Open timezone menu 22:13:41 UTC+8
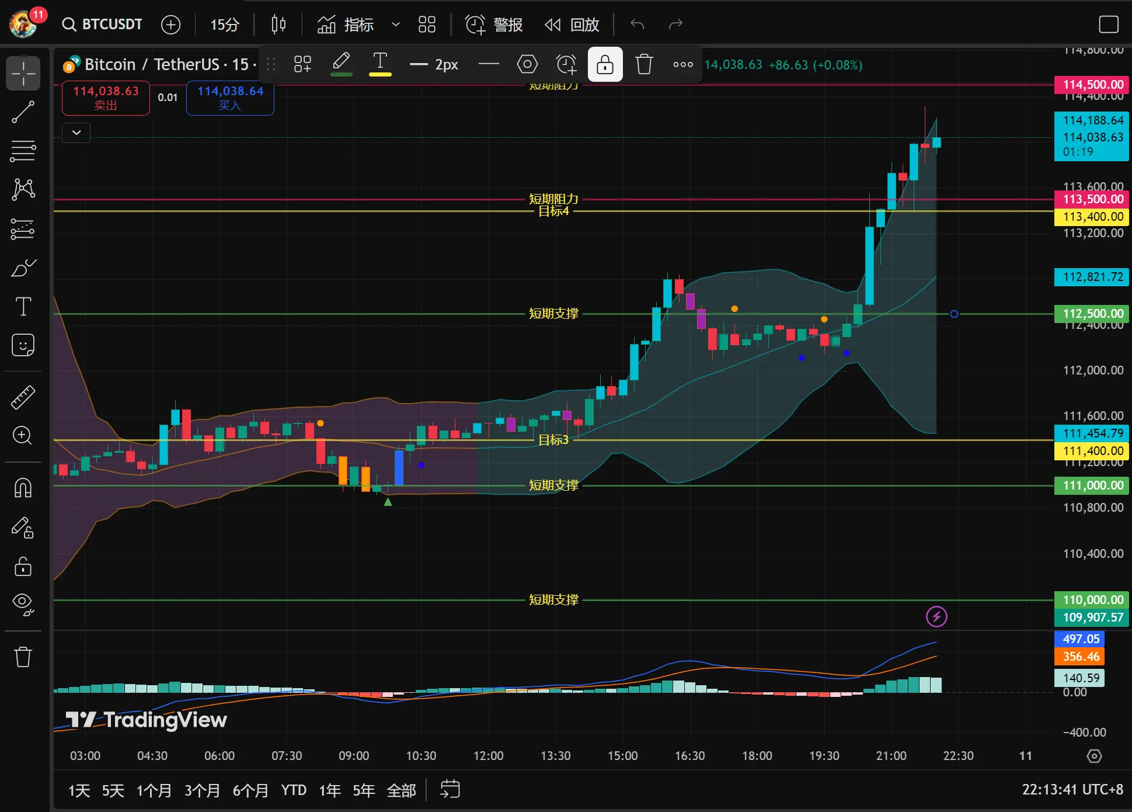The image size is (1132, 812). click(1072, 790)
